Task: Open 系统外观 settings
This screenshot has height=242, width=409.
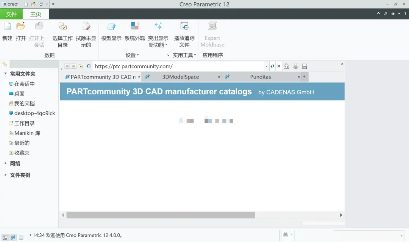Action: point(134,31)
